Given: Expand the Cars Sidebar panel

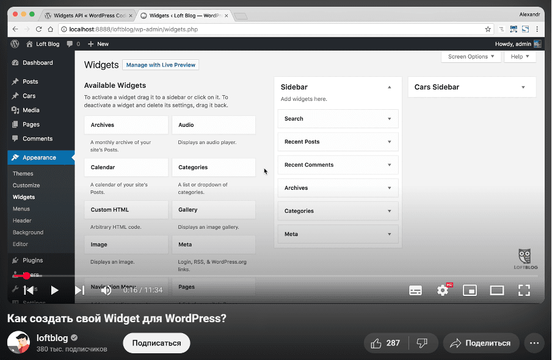Looking at the screenshot, I should [523, 87].
